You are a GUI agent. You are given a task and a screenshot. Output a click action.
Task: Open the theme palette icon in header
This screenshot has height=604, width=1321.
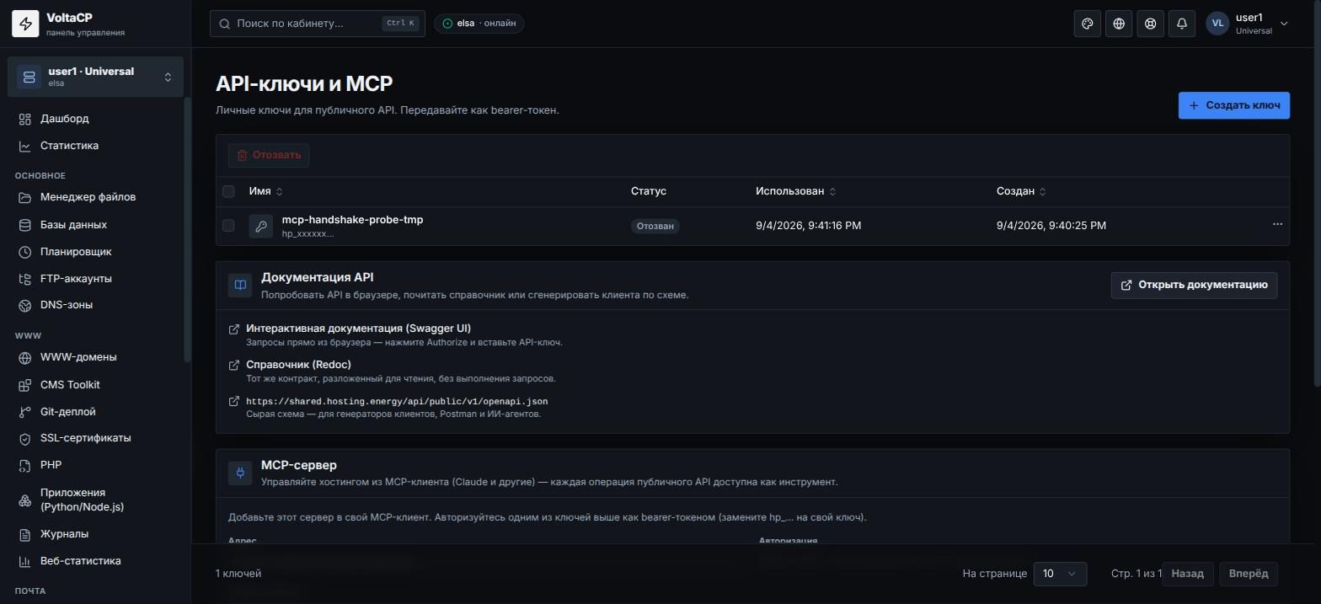[1088, 24]
